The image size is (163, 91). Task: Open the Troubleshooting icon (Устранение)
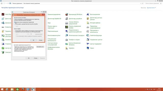(x=3, y=44)
